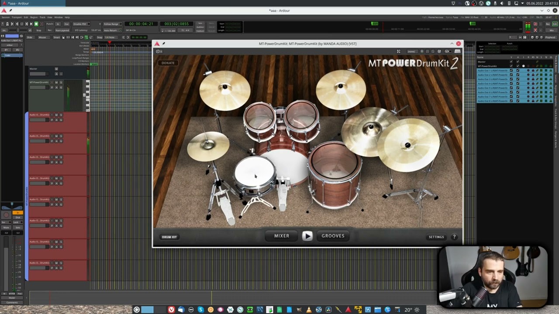Toggle visibility checkbox for Audio Out 8 track
Image resolution: width=559 pixels, height=314 pixels.
pyautogui.click(x=511, y=101)
